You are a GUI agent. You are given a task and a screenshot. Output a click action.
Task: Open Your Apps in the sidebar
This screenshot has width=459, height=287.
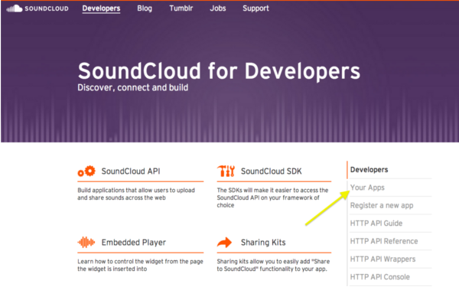[367, 188]
